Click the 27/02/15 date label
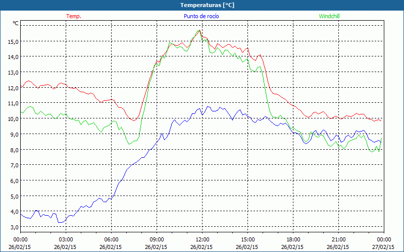The height and width of the screenshot is (252, 404). 383,247
